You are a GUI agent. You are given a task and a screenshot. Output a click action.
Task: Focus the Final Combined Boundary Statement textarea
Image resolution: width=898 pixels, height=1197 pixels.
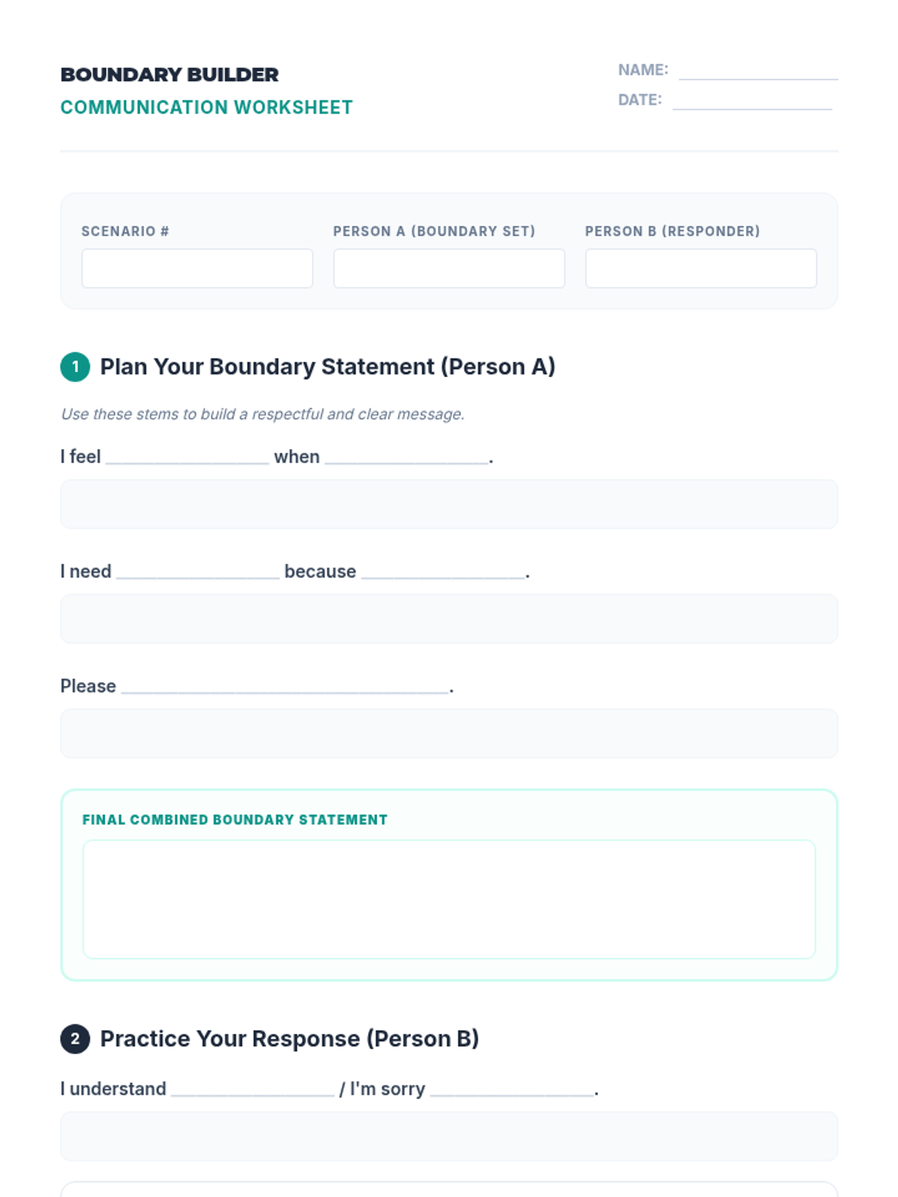tap(449, 899)
